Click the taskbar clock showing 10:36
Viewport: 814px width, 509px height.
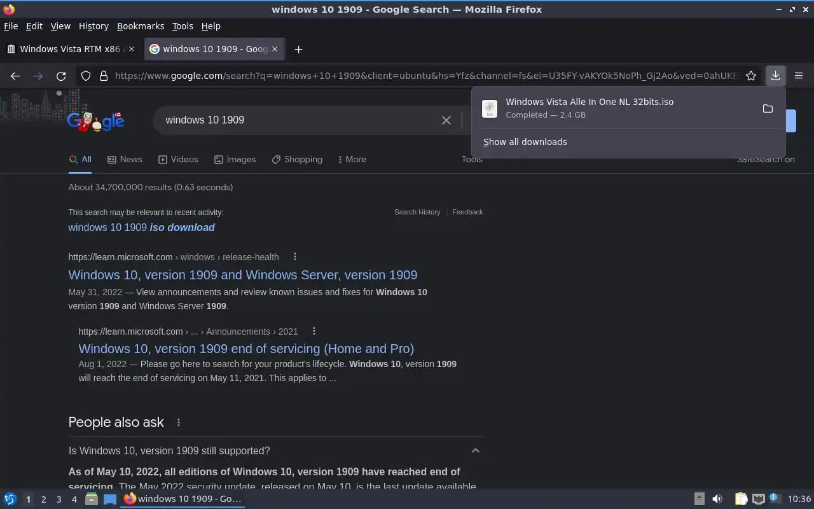[x=799, y=499]
